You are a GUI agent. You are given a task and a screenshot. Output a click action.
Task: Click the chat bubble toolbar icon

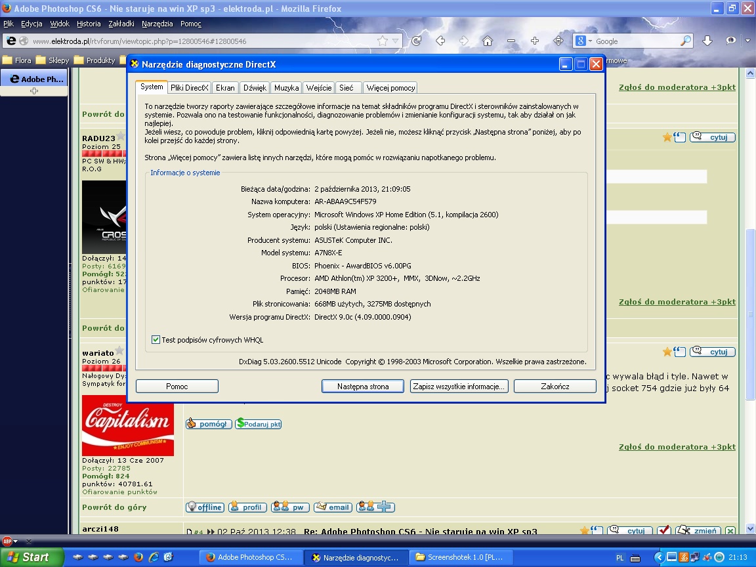(731, 41)
